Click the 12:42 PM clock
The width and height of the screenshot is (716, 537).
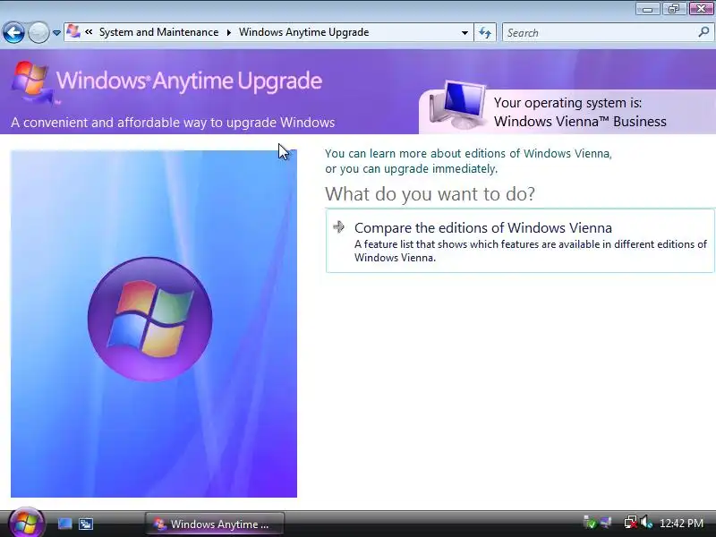pyautogui.click(x=681, y=524)
